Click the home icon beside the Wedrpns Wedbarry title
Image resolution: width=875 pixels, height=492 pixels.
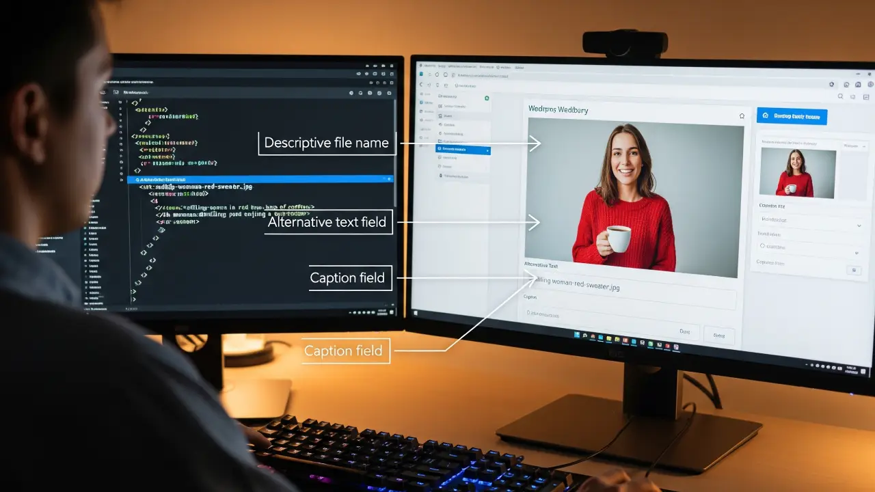click(742, 116)
